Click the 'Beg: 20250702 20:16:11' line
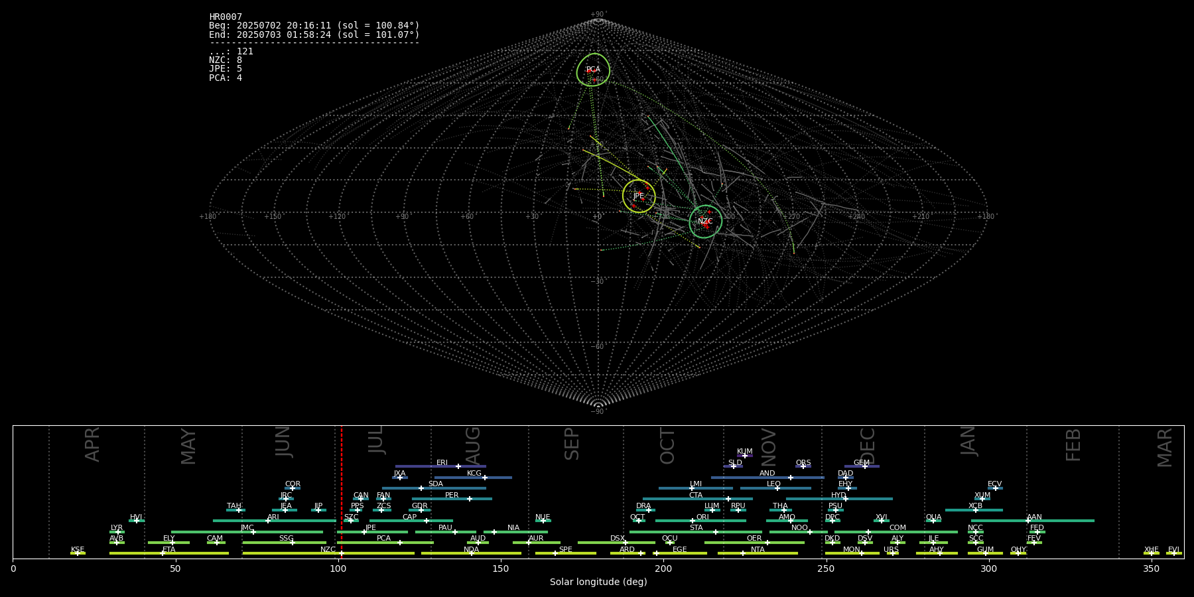The height and width of the screenshot is (597, 1194). (314, 26)
